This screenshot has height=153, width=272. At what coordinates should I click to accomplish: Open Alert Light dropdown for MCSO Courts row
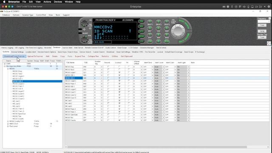188,120
